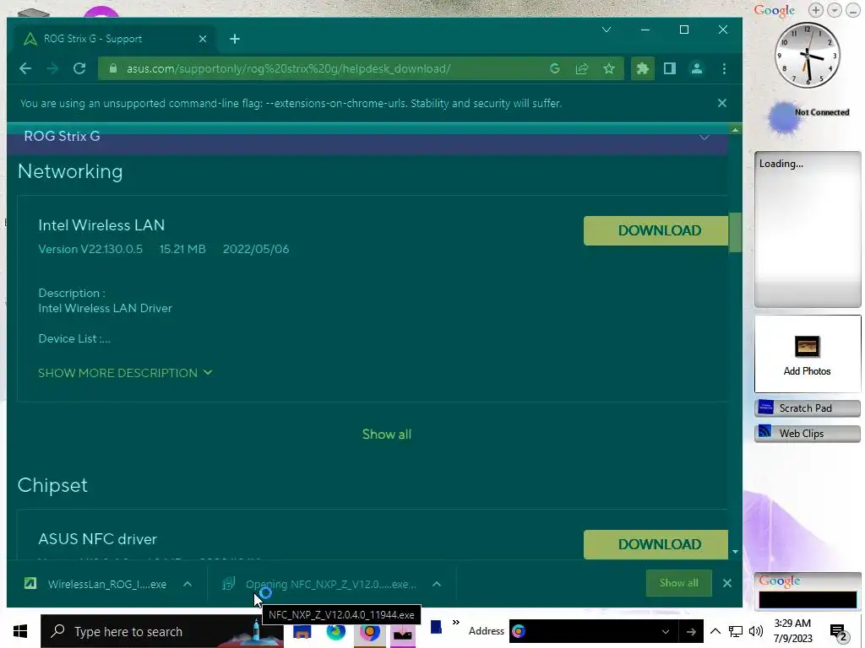Click the Firefox icon in taskbar
The width and height of the screenshot is (865, 648).
(x=335, y=631)
